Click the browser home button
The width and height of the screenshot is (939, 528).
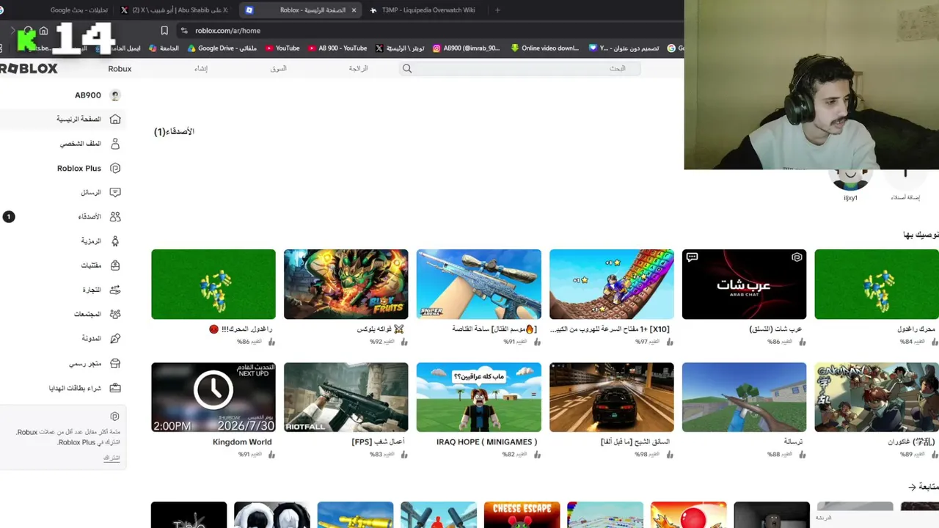43,31
